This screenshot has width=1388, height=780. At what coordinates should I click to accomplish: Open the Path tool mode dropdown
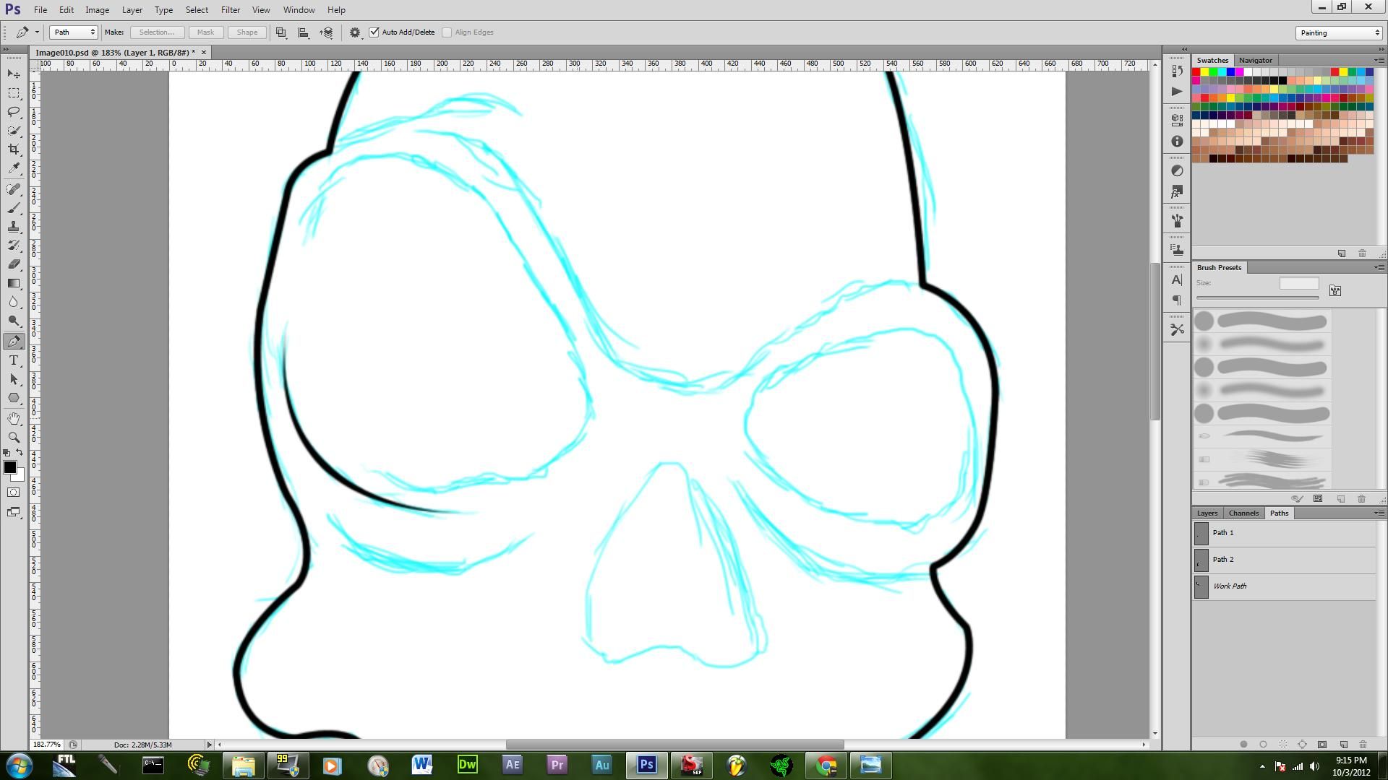(74, 32)
